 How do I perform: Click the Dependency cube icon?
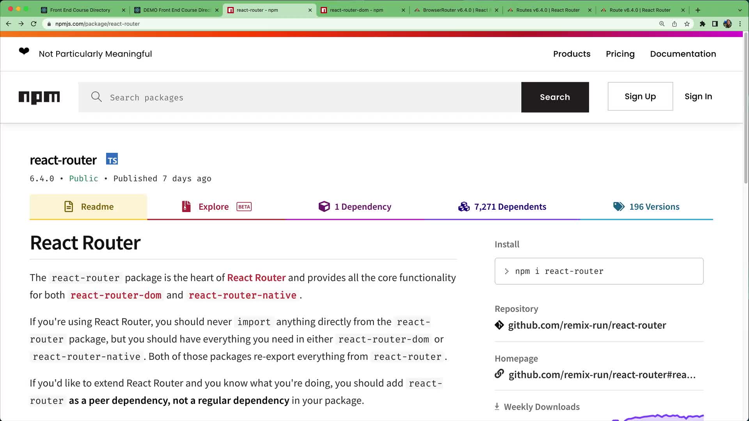pos(324,207)
